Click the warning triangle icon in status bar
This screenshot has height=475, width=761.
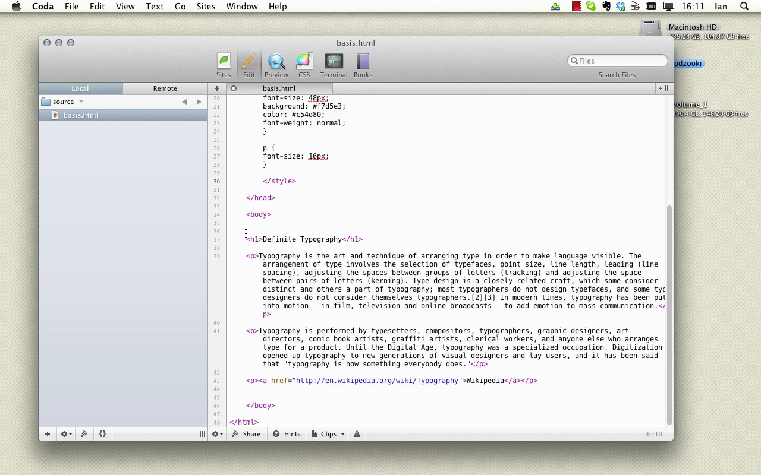pyautogui.click(x=357, y=434)
